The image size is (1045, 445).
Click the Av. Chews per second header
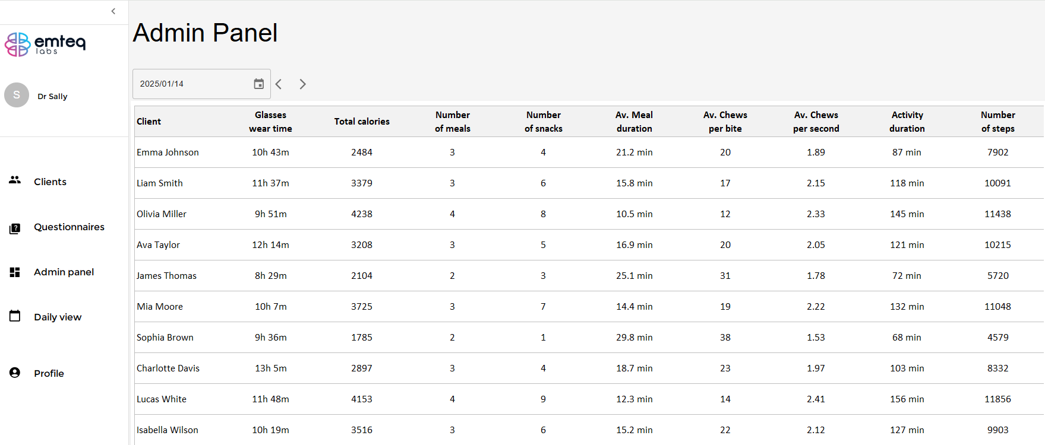[x=816, y=122]
